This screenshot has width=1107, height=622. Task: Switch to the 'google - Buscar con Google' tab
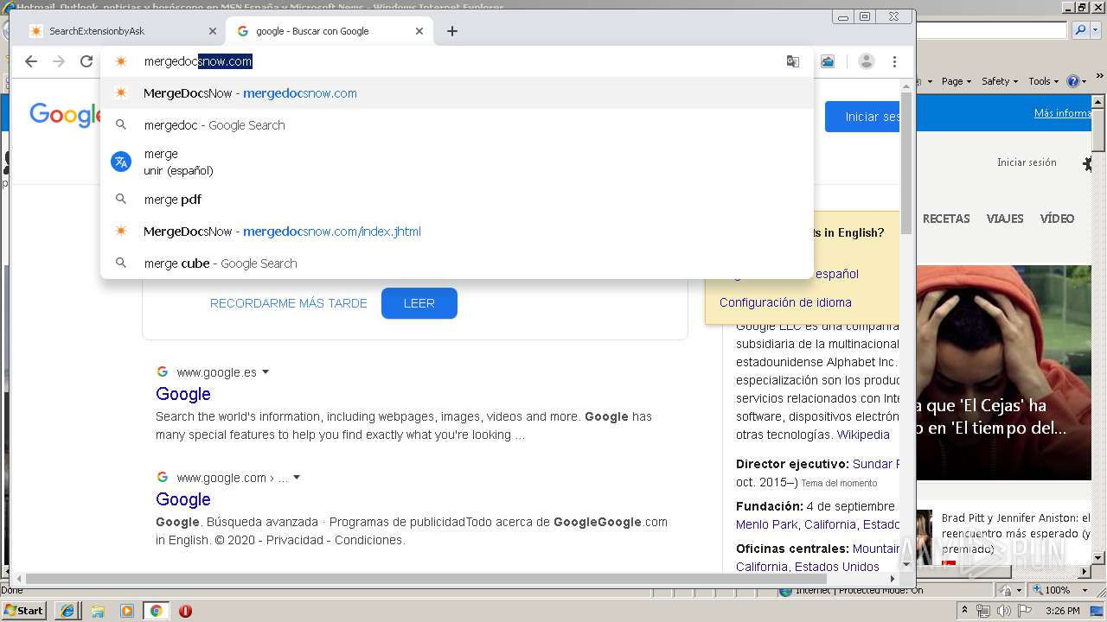pos(329,31)
